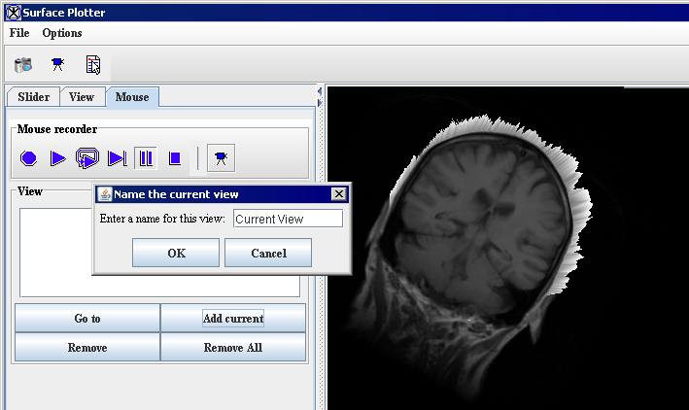Open the File menu
Image resolution: width=689 pixels, height=410 pixels.
[x=19, y=33]
